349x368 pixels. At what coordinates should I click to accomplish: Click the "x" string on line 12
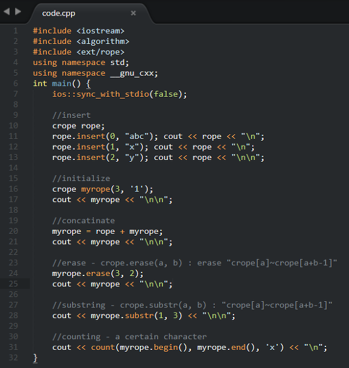tap(134, 147)
